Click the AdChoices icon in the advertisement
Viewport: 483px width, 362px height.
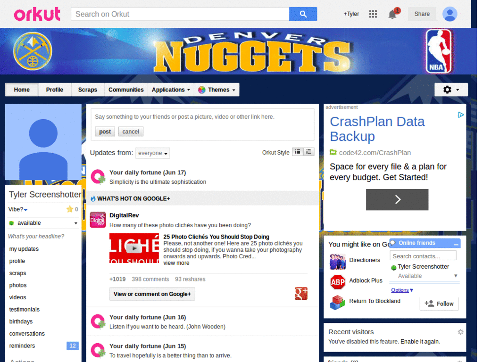[x=460, y=115]
